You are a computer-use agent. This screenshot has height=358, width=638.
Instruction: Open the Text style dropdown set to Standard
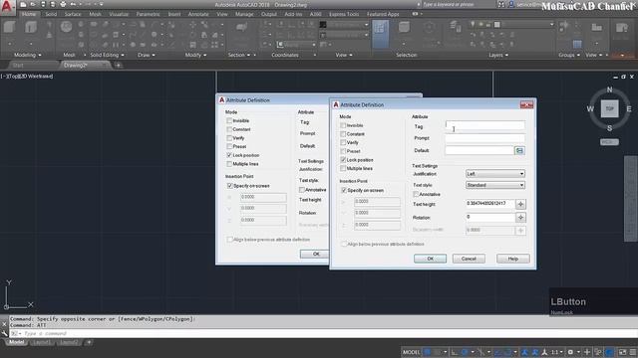[x=495, y=185]
